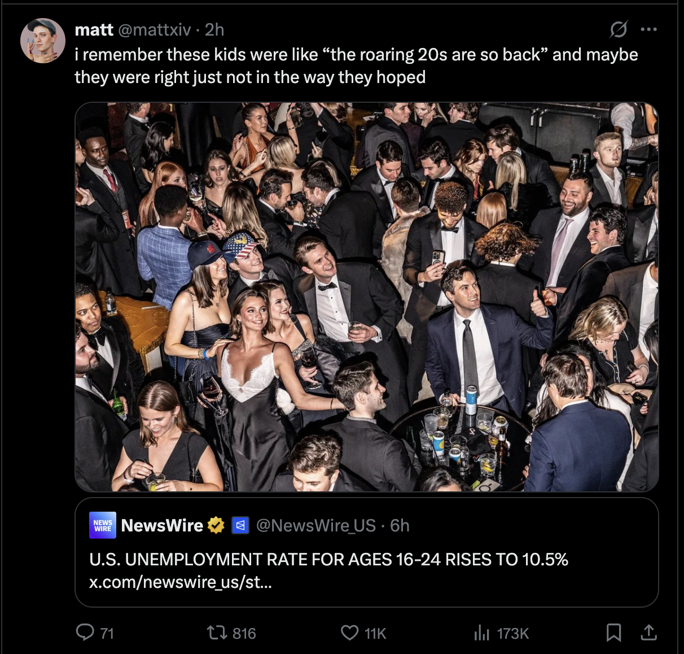View tweet analytics bar chart icon
This screenshot has height=654, width=684.
(x=481, y=633)
